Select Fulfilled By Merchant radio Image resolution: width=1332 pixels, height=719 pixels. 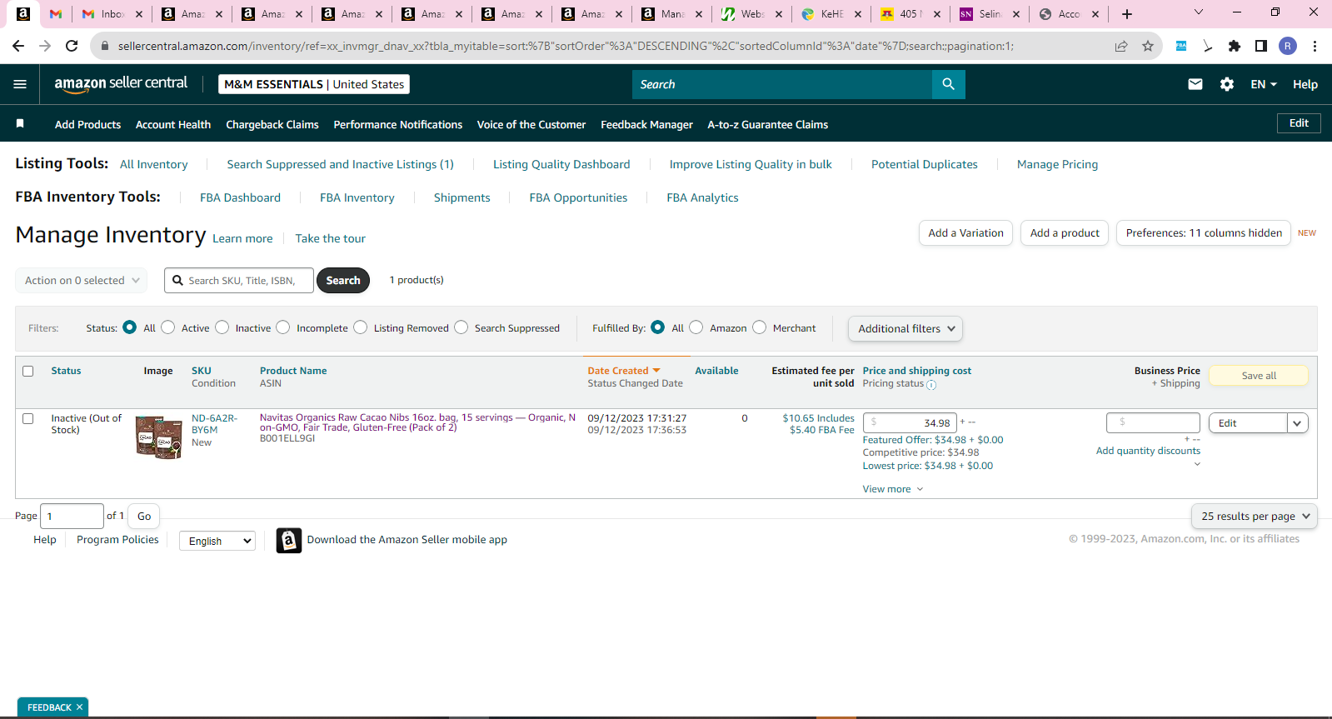click(760, 327)
